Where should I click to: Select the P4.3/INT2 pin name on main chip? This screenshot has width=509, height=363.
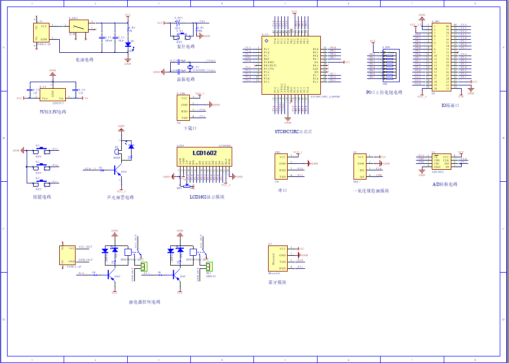[x=270, y=65]
